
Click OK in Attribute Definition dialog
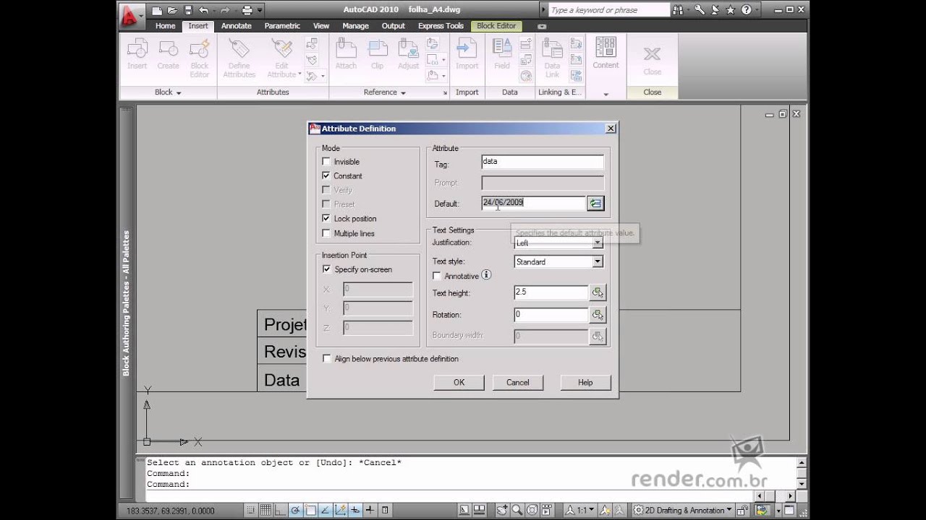coord(459,382)
